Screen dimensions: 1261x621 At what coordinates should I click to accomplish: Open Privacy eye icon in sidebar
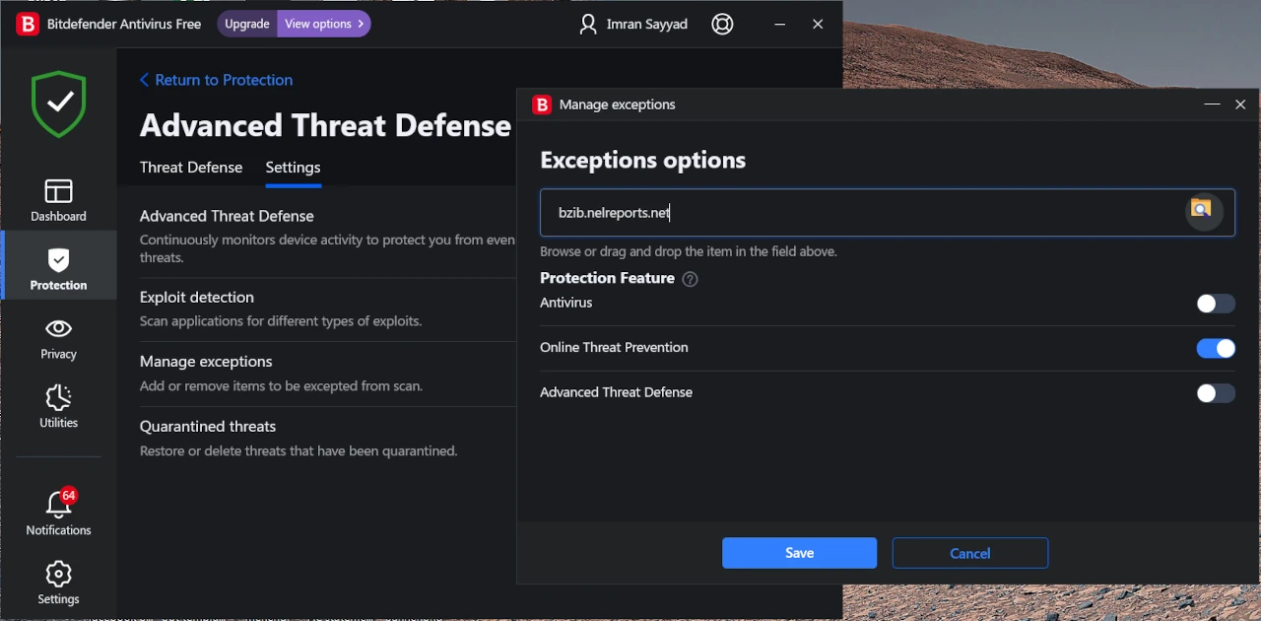pyautogui.click(x=58, y=338)
